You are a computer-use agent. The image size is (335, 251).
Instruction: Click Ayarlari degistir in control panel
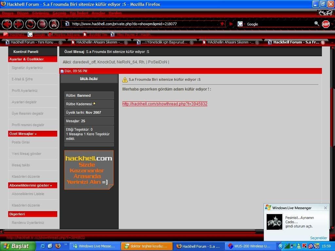[x=24, y=102]
